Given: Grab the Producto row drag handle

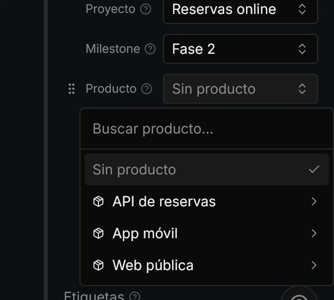Looking at the screenshot, I should click(72, 89).
